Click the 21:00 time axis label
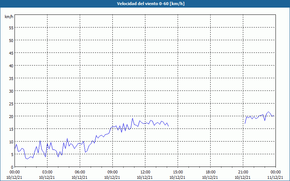This screenshot has width=290, height=181. point(243,172)
